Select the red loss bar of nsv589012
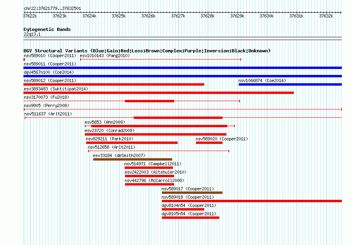 [x=114, y=84]
